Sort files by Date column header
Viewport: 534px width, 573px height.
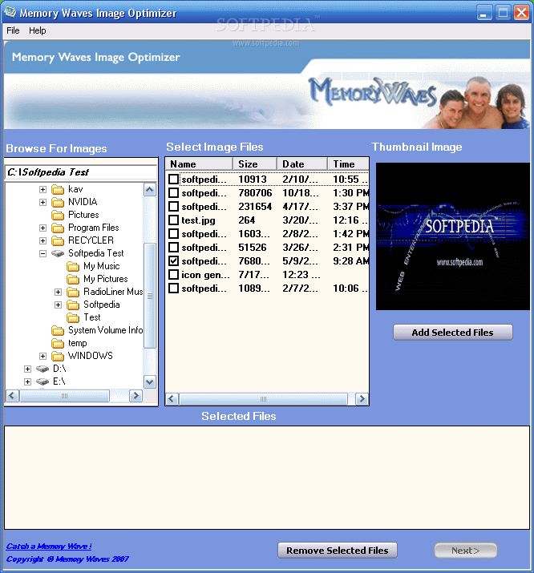(302, 163)
